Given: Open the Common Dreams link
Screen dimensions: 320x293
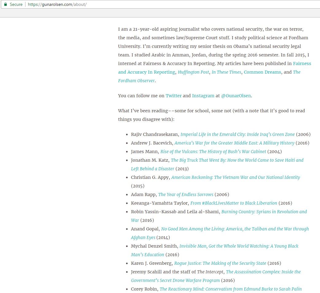Looking at the screenshot, I should (x=262, y=72).
